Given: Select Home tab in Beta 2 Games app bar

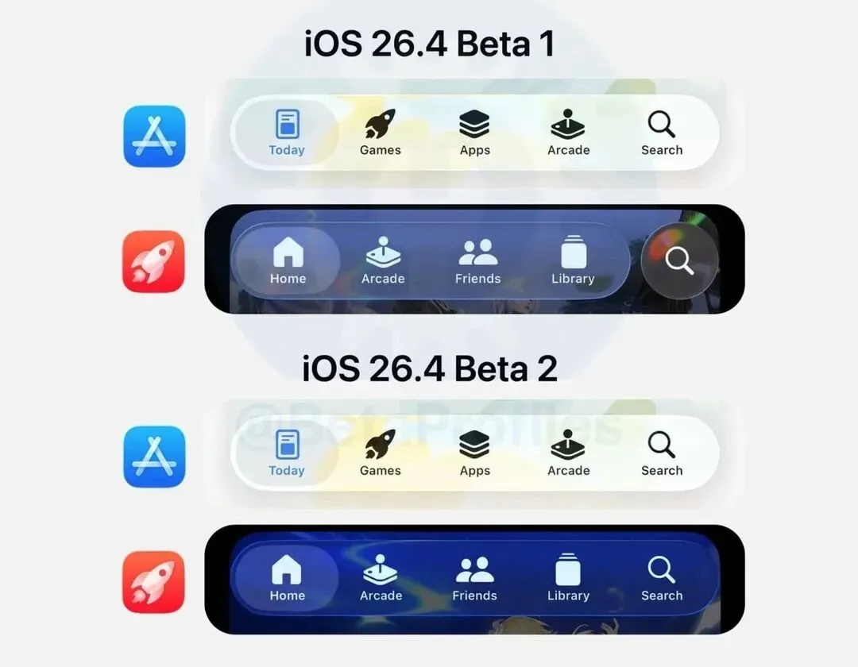Looking at the screenshot, I should point(288,578).
